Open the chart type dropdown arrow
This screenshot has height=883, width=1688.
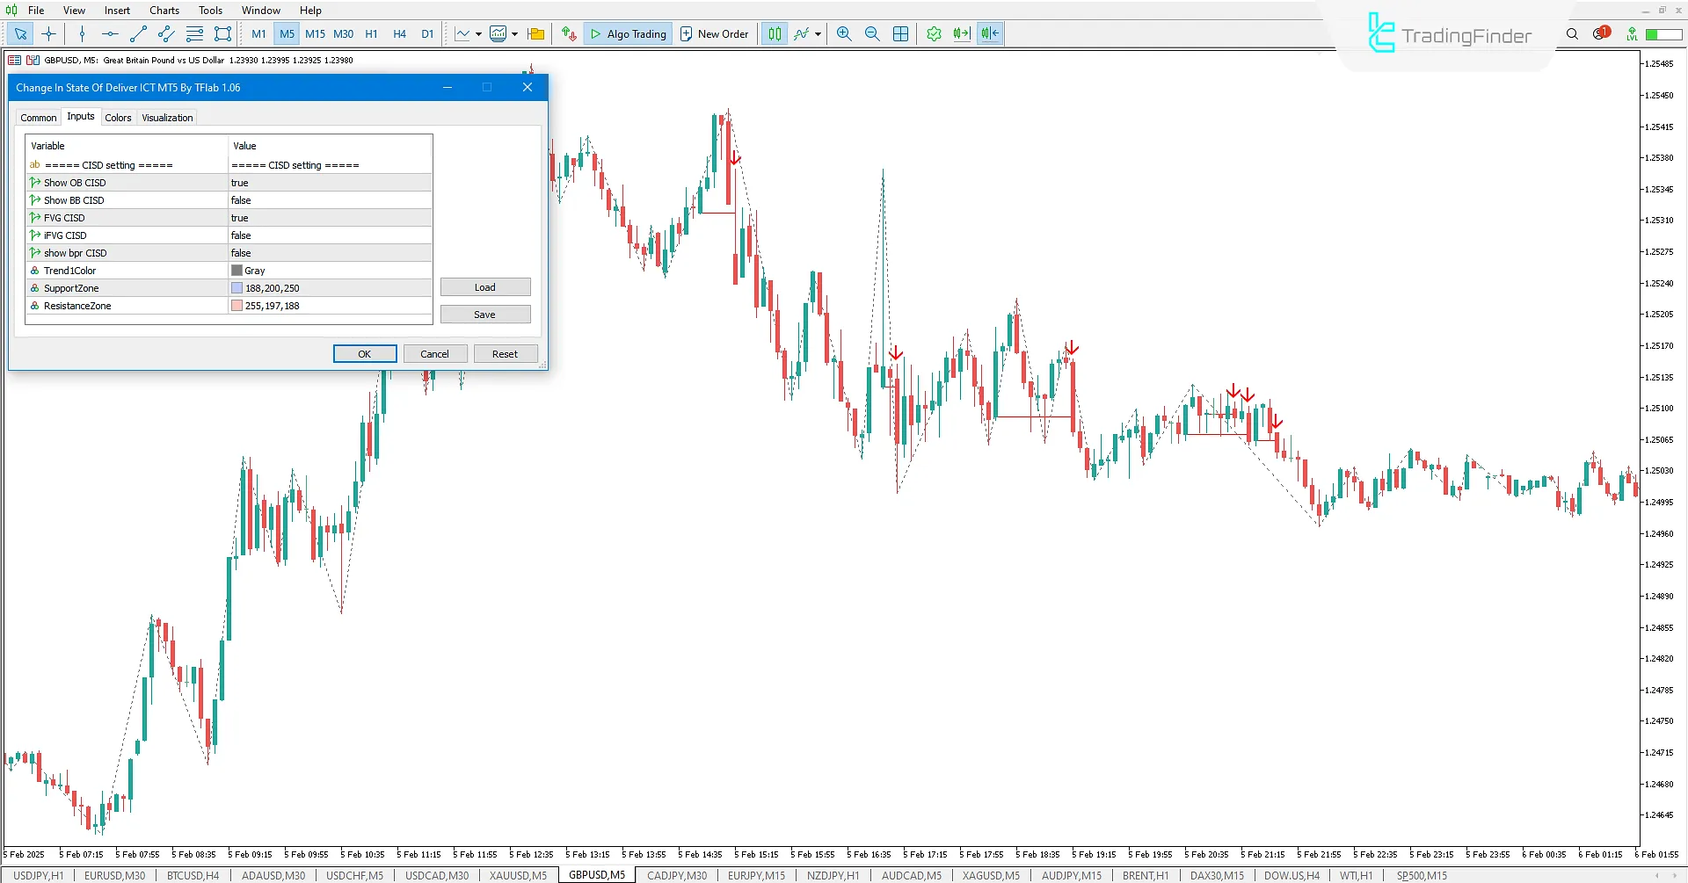(477, 33)
